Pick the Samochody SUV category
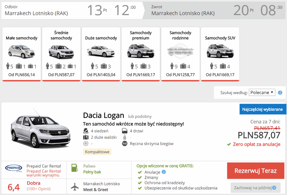The height and width of the screenshot is (195, 287). [220, 54]
